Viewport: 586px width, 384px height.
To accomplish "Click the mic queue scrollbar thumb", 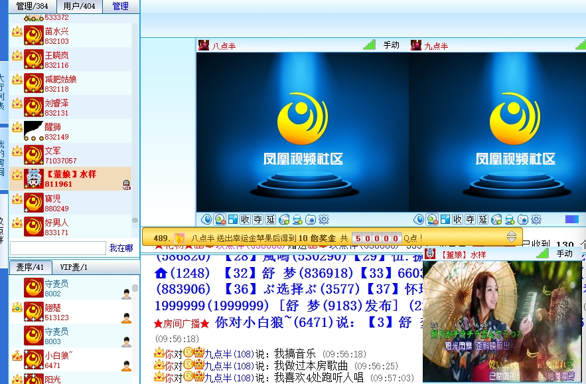I will pyautogui.click(x=135, y=288).
